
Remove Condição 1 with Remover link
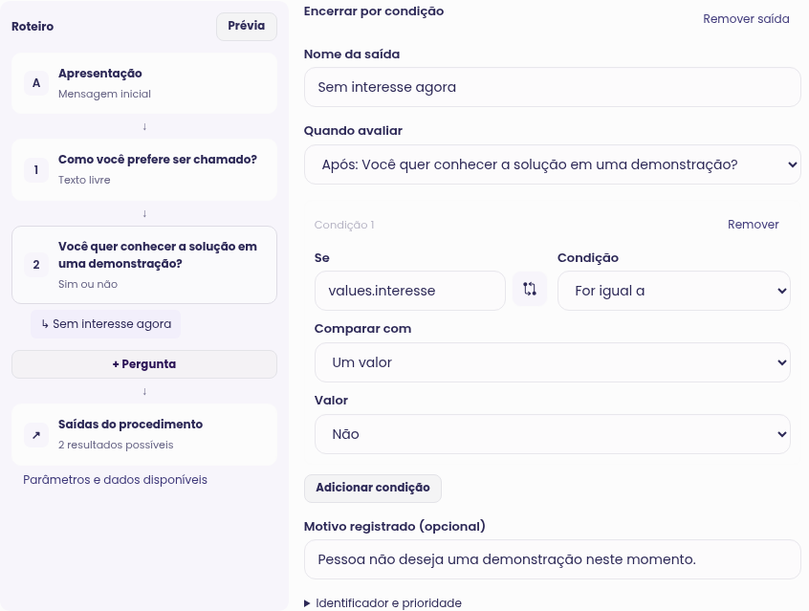[x=754, y=225]
